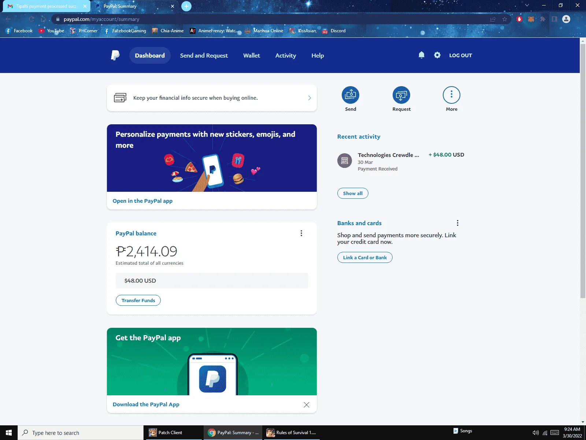Image resolution: width=586 pixels, height=440 pixels.
Task: Reload the current page
Action: [x=31, y=19]
